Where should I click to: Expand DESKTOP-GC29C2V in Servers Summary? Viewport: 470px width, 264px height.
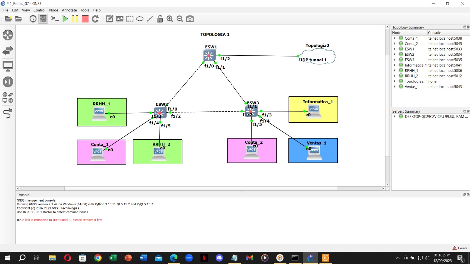395,116
